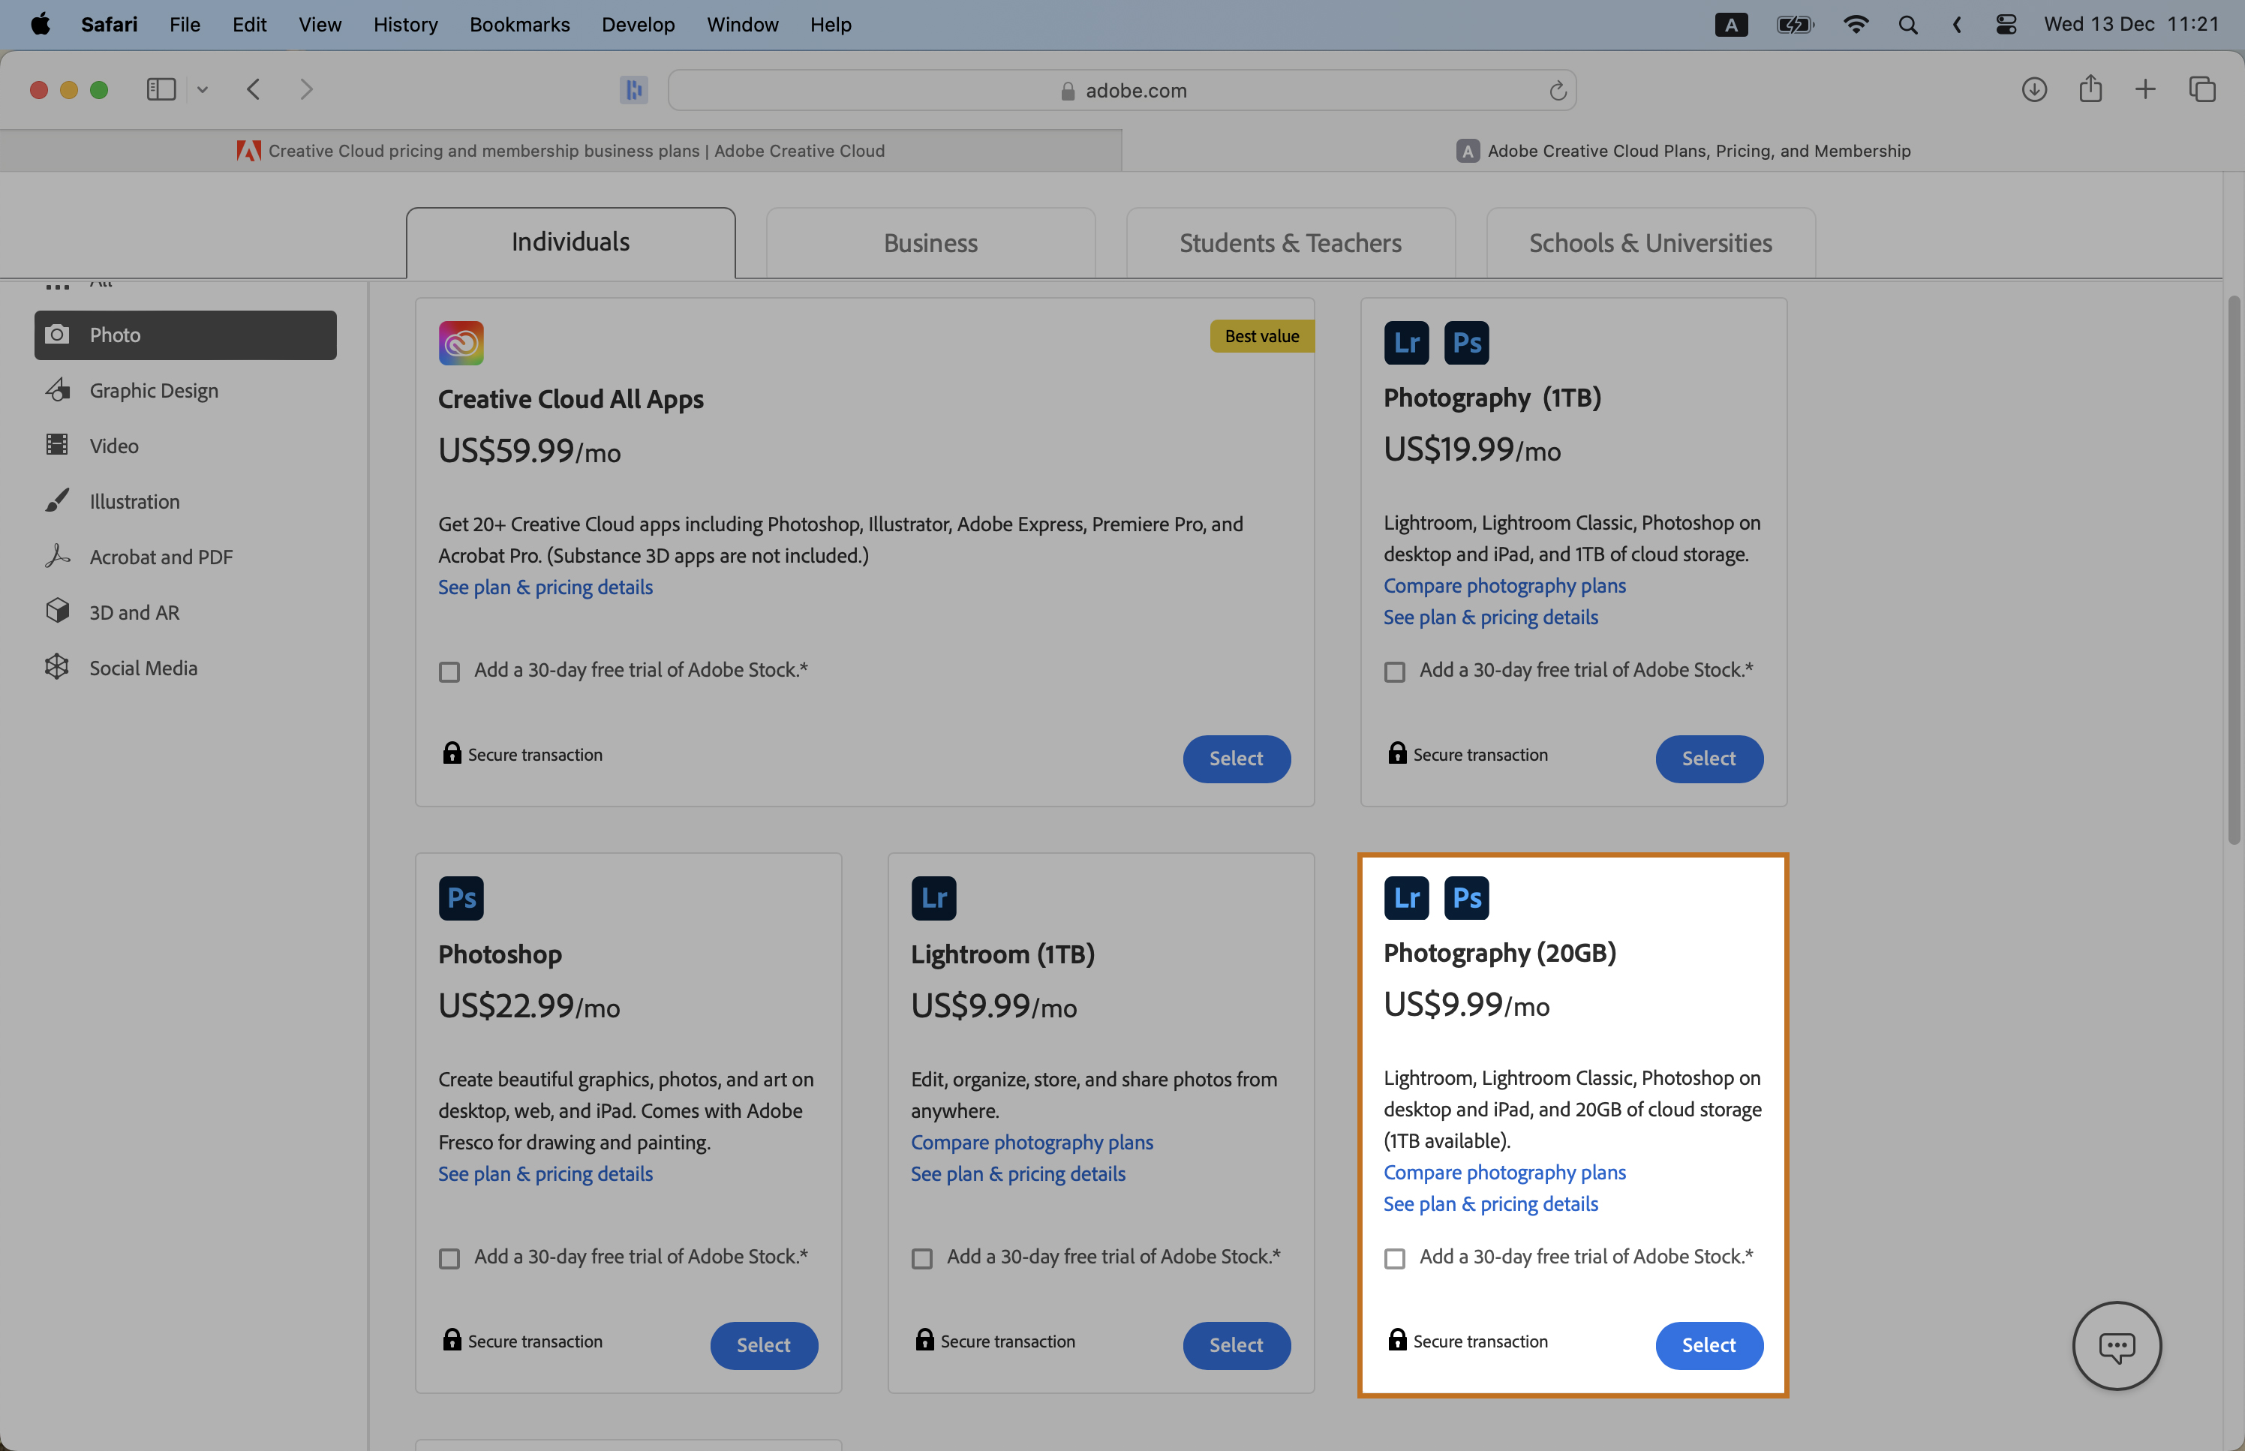
Task: Switch to the Business plans tab
Action: (x=930, y=243)
